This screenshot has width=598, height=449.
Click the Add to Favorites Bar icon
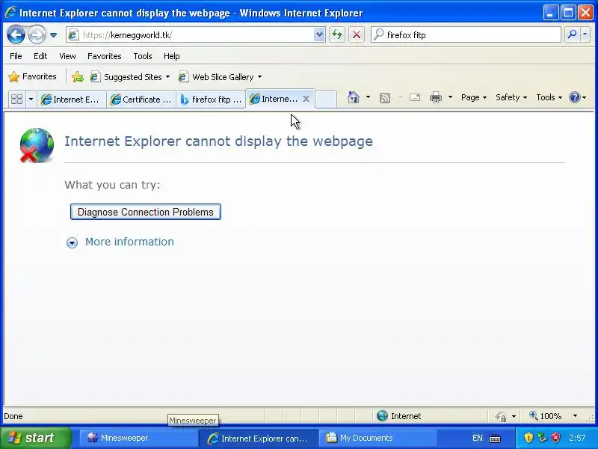tap(78, 77)
